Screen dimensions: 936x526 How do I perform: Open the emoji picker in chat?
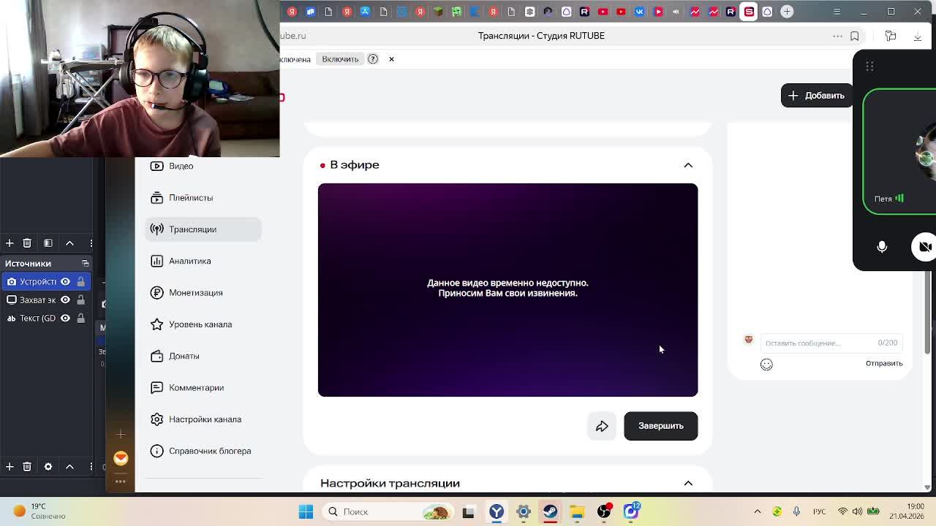(766, 364)
